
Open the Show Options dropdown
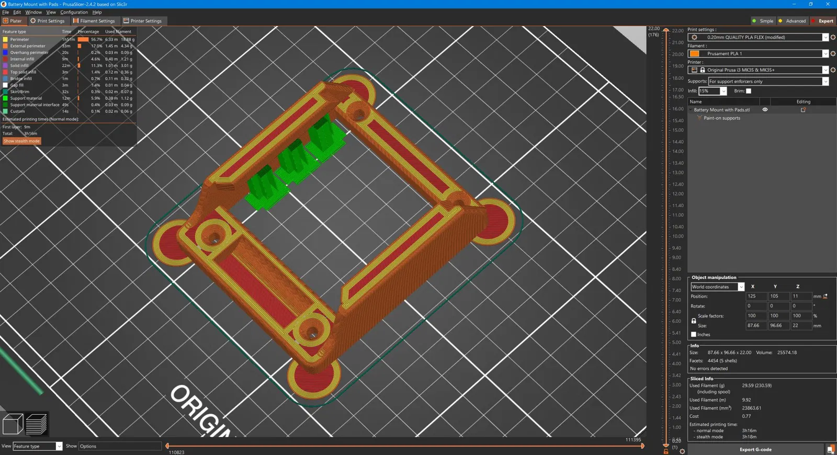pyautogui.click(x=120, y=446)
